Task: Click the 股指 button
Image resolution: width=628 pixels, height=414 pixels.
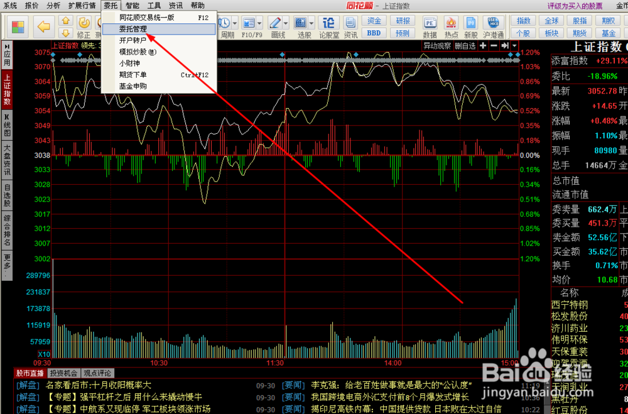Action: 580,21
